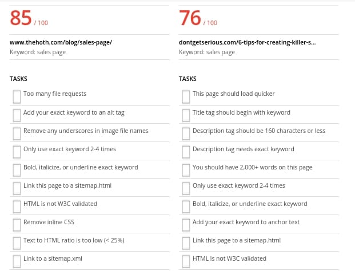
Task: Check 'You should have 2,000+ words on this page'
Action: pyautogui.click(x=186, y=170)
